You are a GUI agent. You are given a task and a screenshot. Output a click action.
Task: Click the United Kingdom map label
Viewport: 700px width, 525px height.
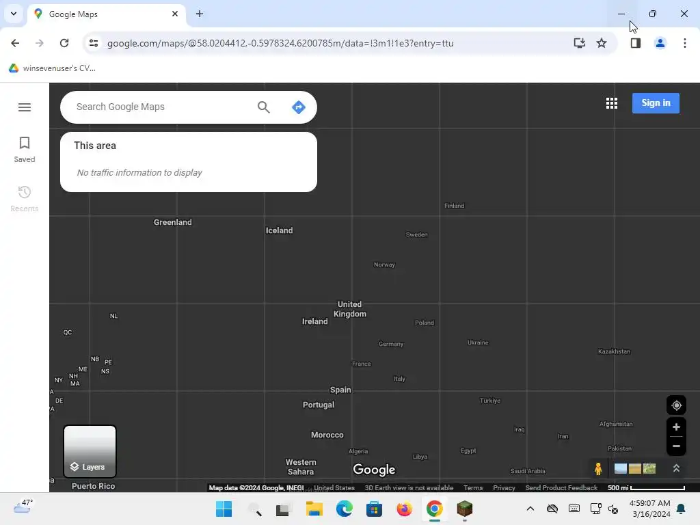pos(350,309)
